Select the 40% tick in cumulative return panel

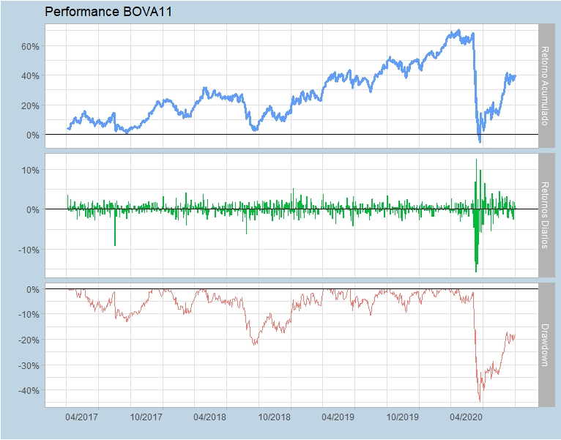click(29, 76)
